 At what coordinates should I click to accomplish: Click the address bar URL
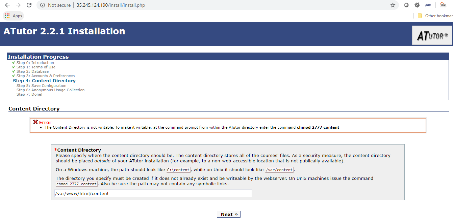click(111, 5)
